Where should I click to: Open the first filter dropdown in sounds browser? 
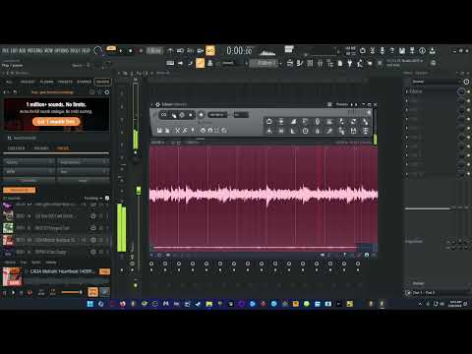coord(29,162)
